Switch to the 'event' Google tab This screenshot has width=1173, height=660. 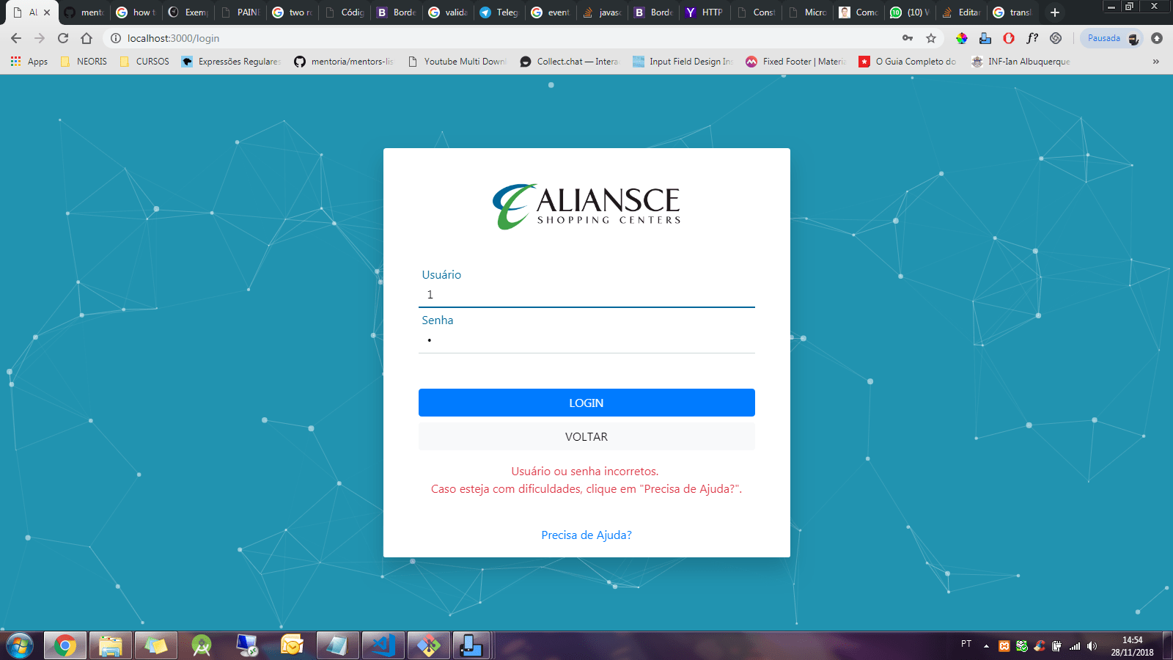(550, 12)
